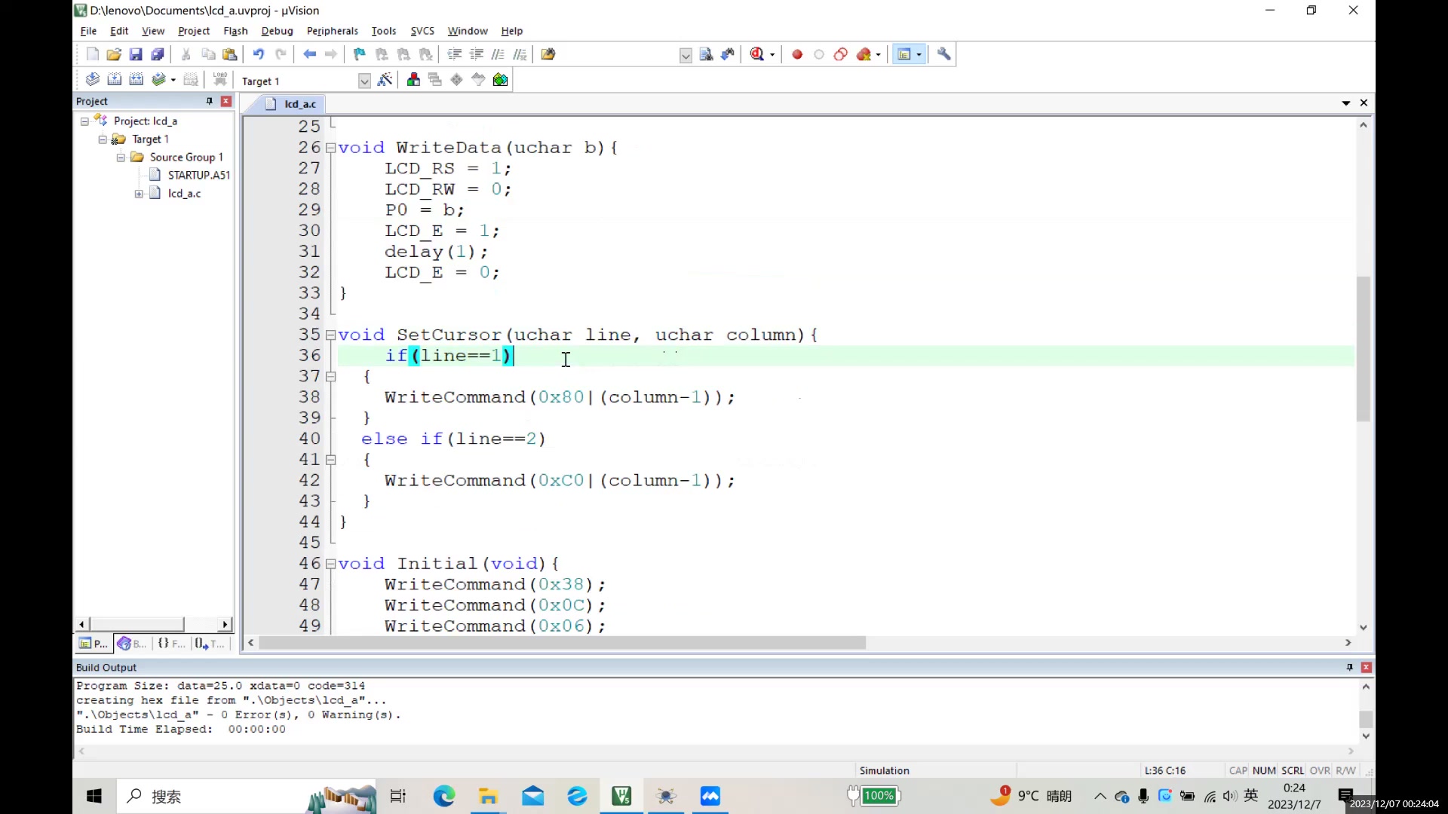1448x814 pixels.
Task: Close the Build Output panel
Action: click(x=1366, y=668)
